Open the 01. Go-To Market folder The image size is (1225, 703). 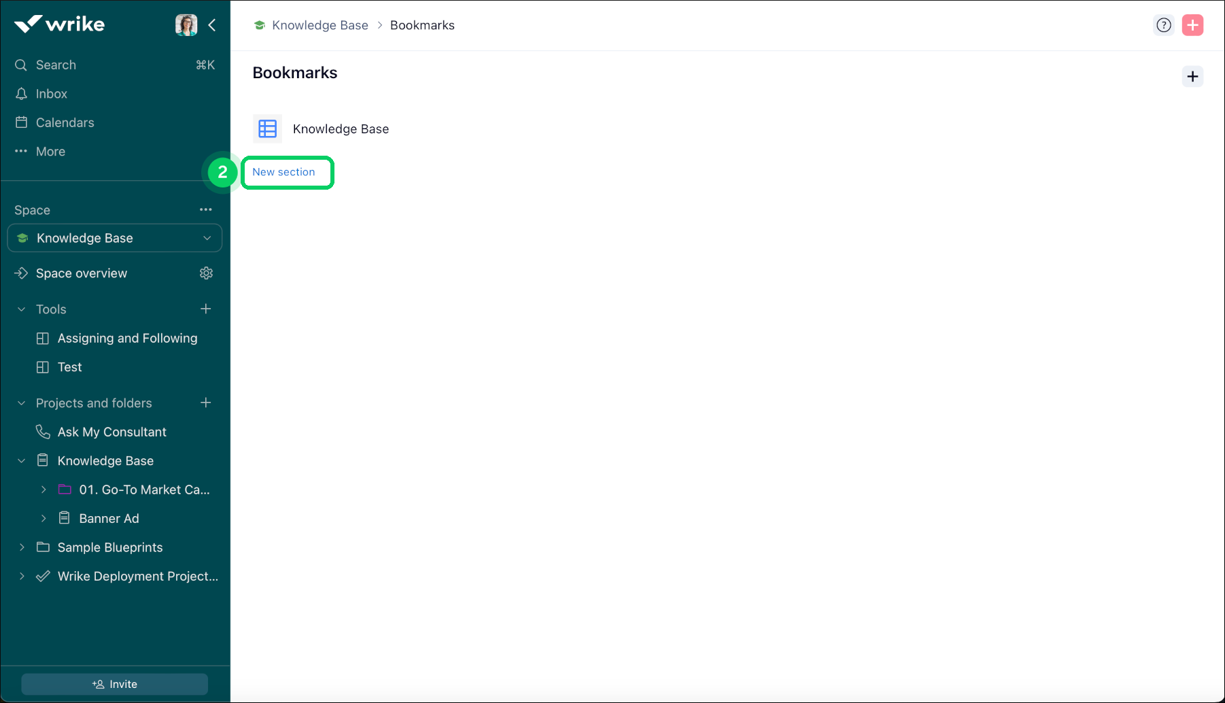pyautogui.click(x=143, y=490)
